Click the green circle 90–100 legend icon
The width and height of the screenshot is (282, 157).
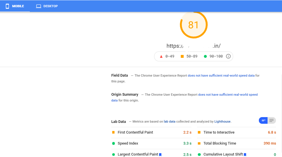coord(205,56)
